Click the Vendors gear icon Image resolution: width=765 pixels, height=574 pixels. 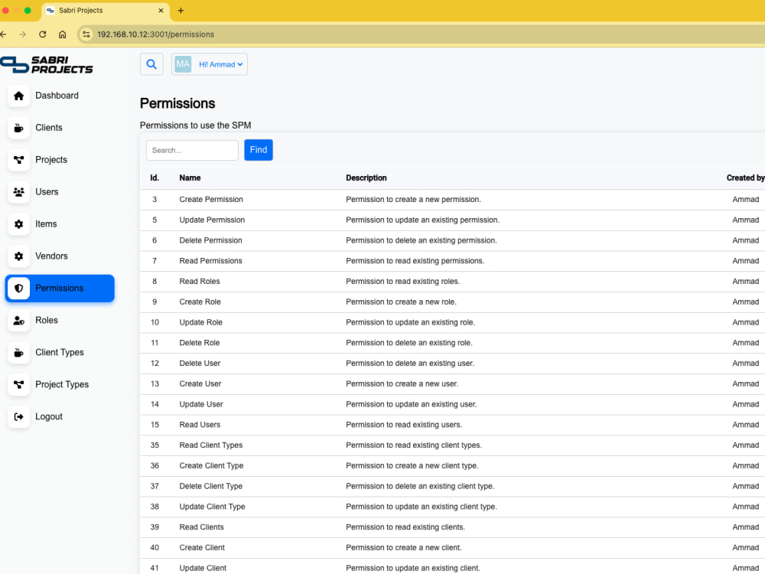click(x=18, y=256)
